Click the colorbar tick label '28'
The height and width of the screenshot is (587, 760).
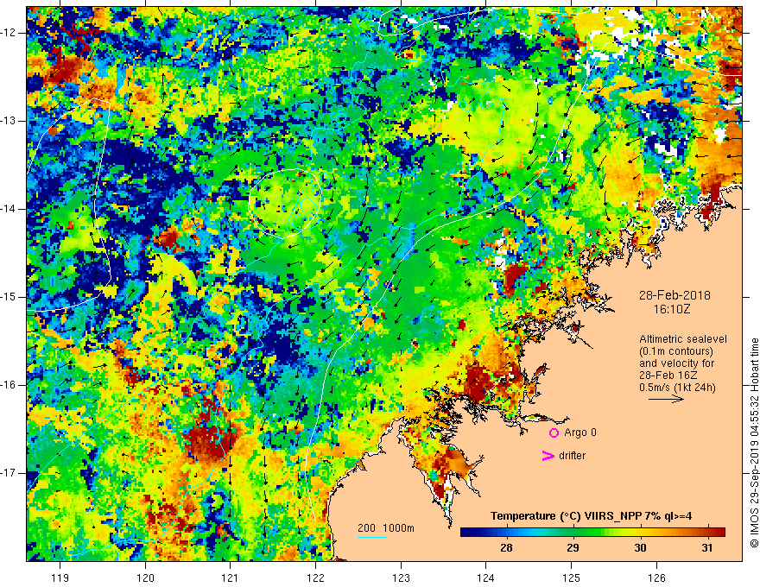coord(506,548)
